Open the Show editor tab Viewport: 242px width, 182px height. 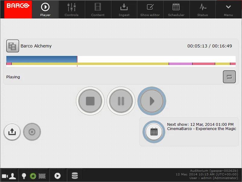[x=150, y=9]
